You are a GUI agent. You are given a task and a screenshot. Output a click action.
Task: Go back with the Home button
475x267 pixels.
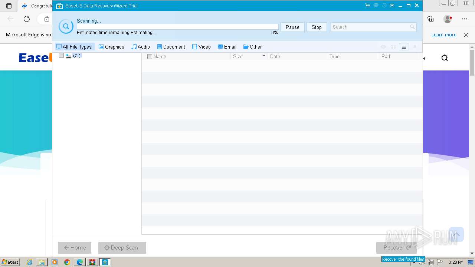(x=75, y=248)
